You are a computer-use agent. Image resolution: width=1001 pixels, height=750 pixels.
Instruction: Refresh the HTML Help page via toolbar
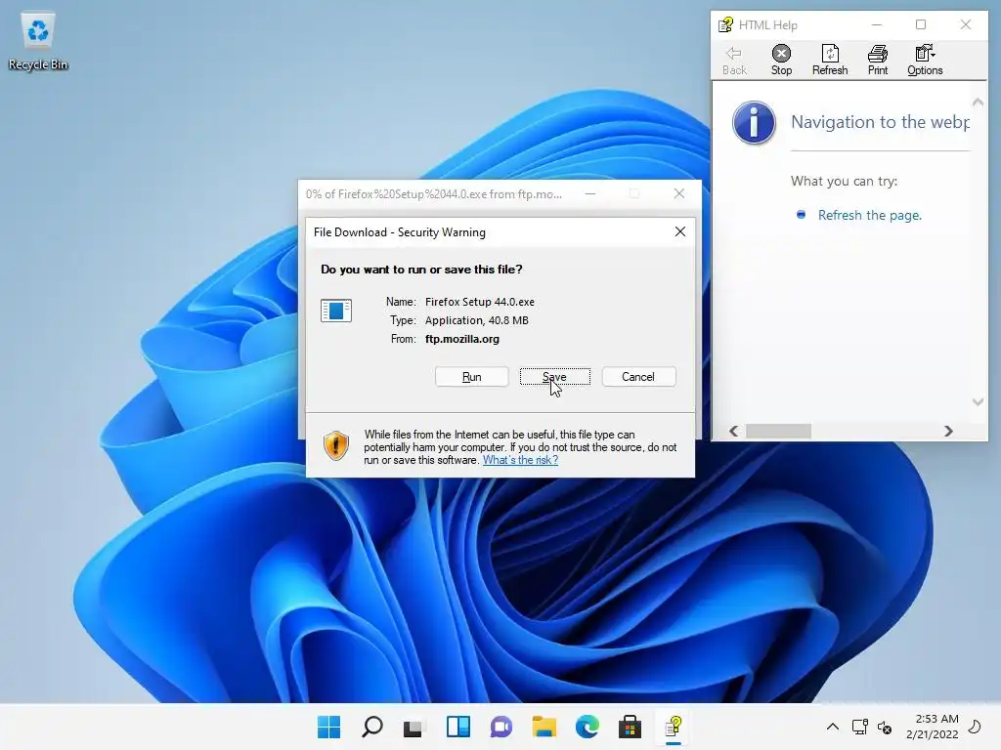coord(830,61)
